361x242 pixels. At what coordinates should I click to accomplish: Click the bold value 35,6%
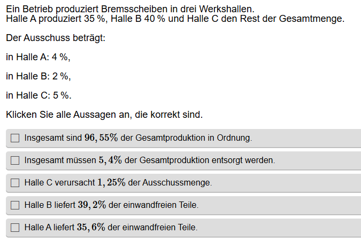coord(91,228)
